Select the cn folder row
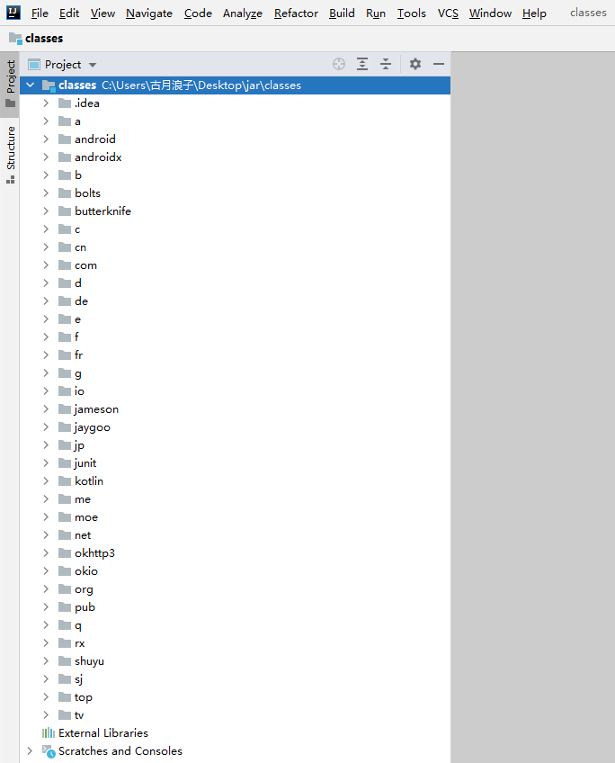This screenshot has width=615, height=763. [235, 247]
